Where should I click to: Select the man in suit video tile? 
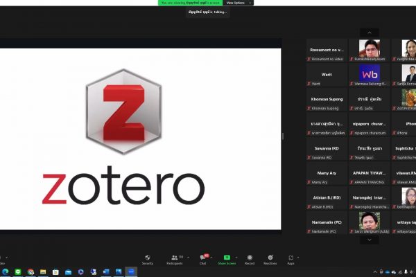tap(404, 75)
